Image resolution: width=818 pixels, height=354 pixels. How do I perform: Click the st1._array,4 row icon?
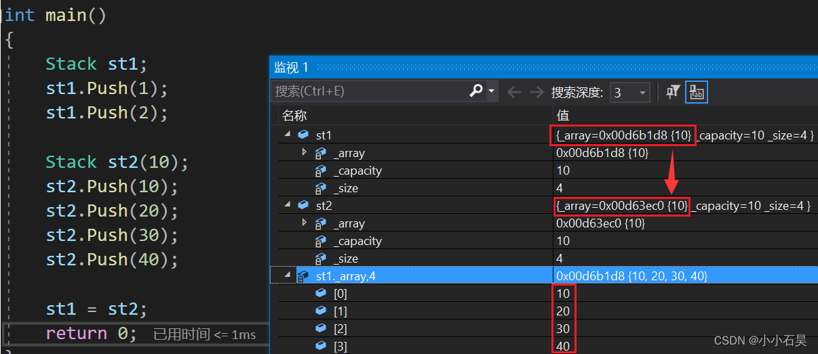[303, 276]
